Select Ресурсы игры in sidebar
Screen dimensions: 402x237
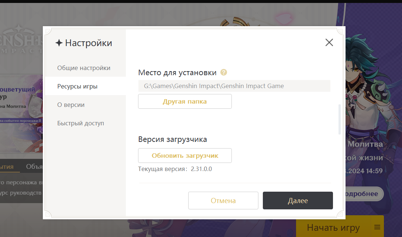tap(78, 86)
